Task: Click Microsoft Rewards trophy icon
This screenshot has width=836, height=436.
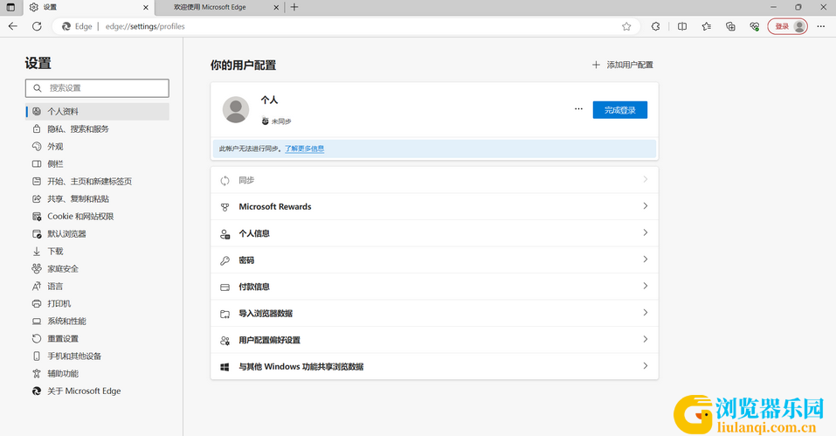Action: point(225,207)
